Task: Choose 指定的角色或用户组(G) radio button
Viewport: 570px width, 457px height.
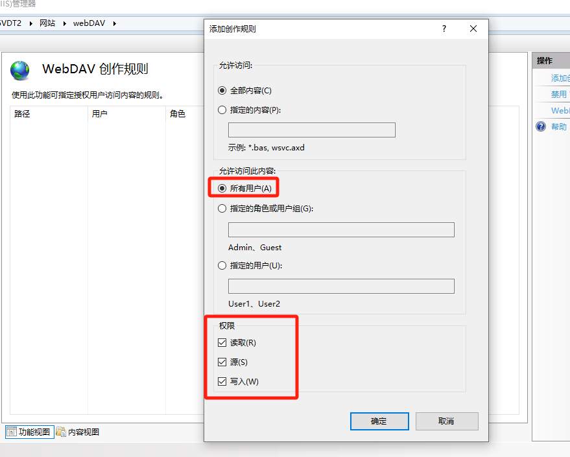Action: pos(222,209)
